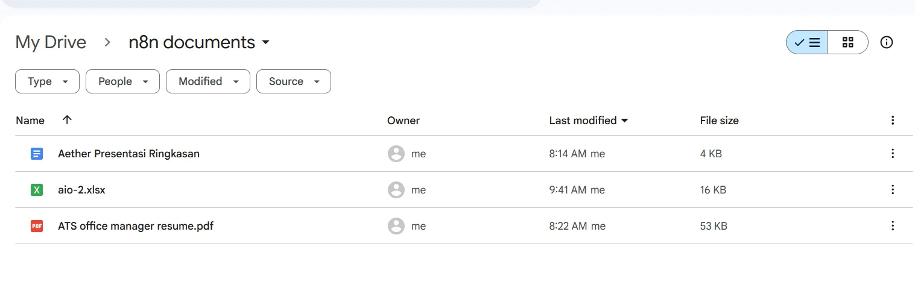Open more actions for Aether Presentasi Ringkasan
The height and width of the screenshot is (305, 915).
893,154
